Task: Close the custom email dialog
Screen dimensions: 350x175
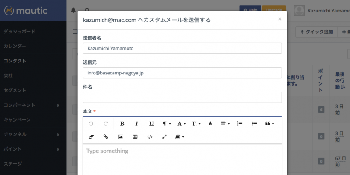Action: point(279,19)
